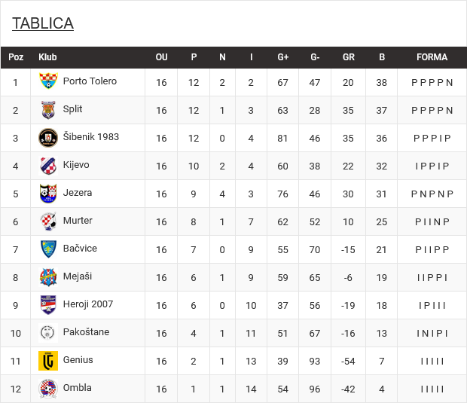The image size is (467, 403).
Task: Click the Porto Tolero club crest
Action: (48, 81)
